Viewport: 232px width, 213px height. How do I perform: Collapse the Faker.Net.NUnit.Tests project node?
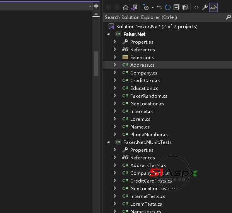coord(109,142)
